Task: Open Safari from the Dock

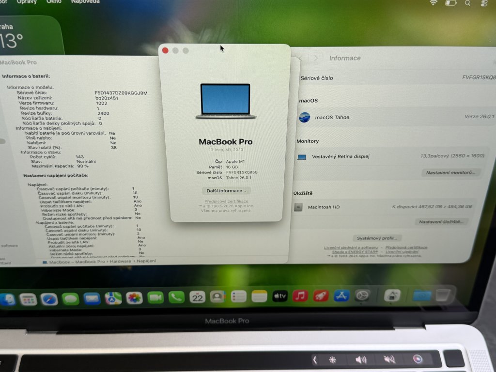Action: click(x=49, y=299)
